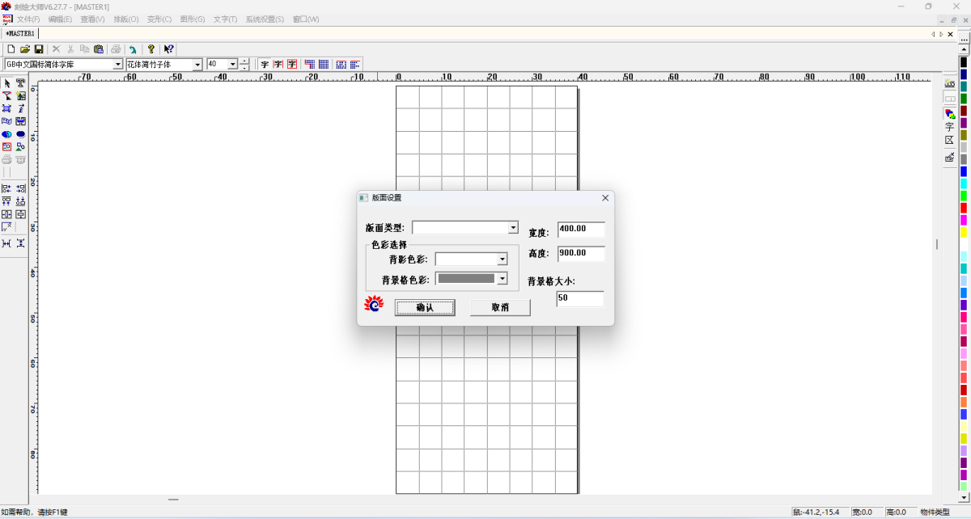Click the 字 icon in right panel

pos(949,127)
